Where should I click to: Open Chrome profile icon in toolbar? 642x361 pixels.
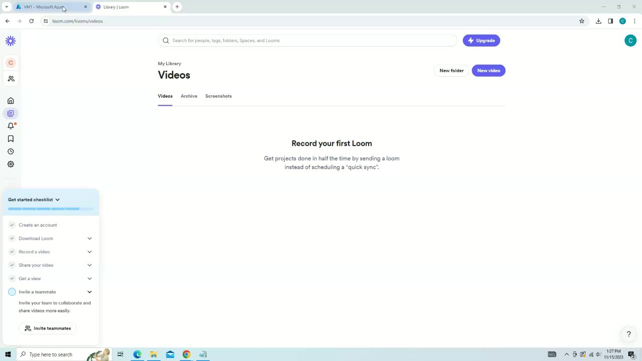tap(622, 21)
